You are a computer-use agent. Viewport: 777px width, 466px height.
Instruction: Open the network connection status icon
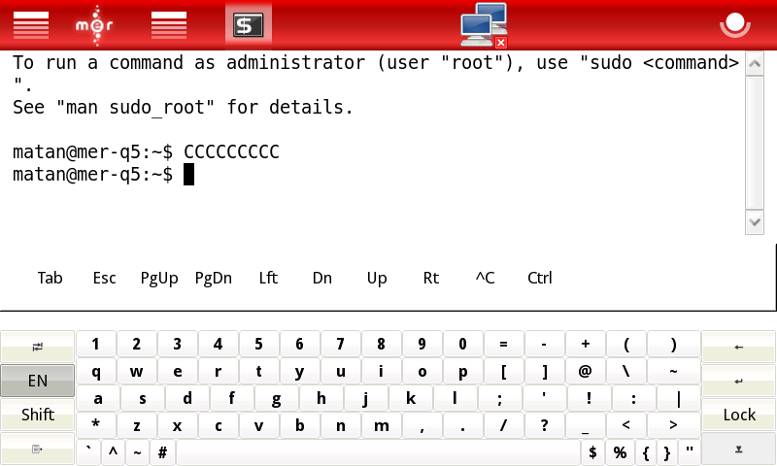tap(484, 25)
